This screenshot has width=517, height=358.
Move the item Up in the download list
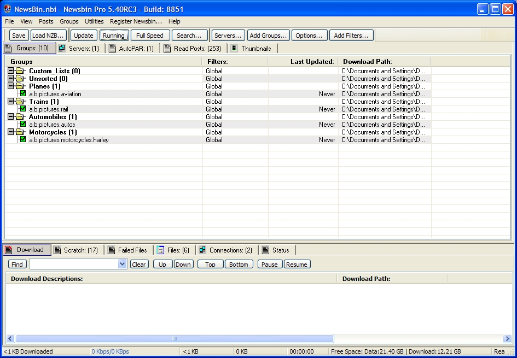pyautogui.click(x=162, y=264)
